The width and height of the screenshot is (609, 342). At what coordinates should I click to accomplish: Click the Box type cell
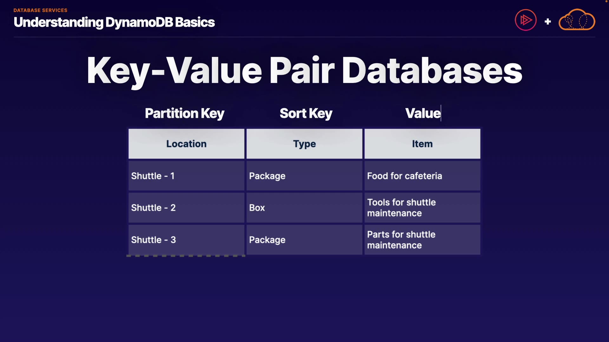(x=304, y=208)
